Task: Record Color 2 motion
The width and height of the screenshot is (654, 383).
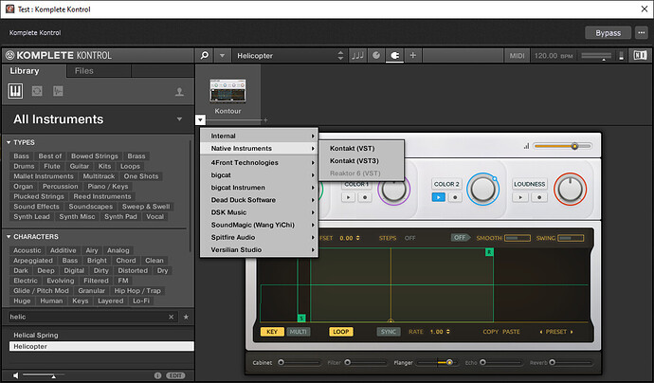Action: (x=455, y=197)
